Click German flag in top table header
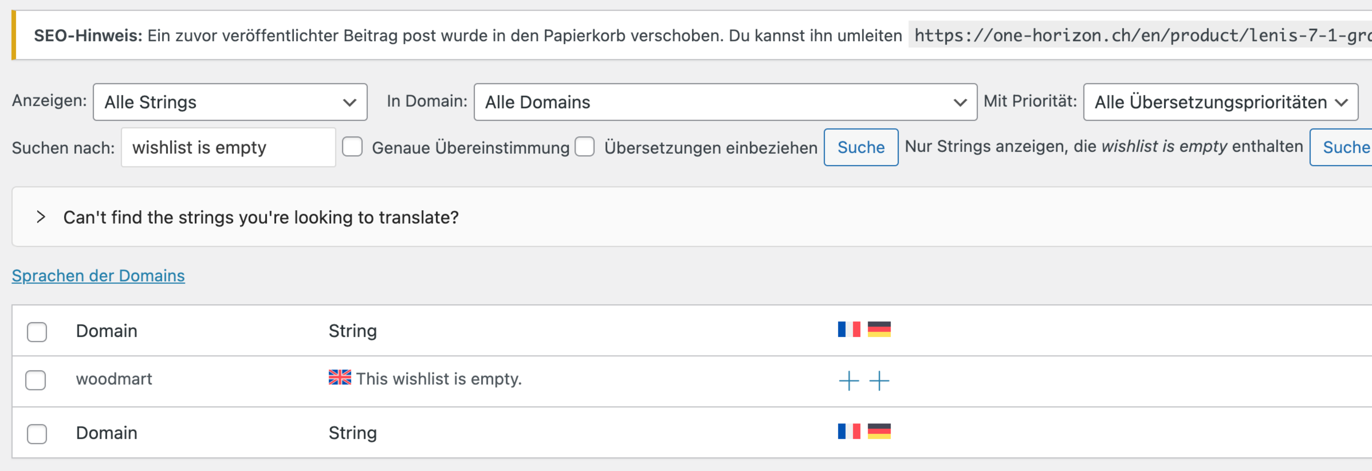 coord(879,329)
